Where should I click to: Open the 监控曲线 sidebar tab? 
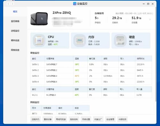(15, 21)
